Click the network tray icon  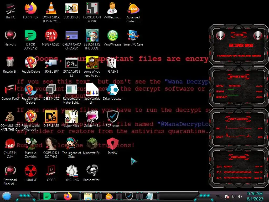click(x=234, y=196)
